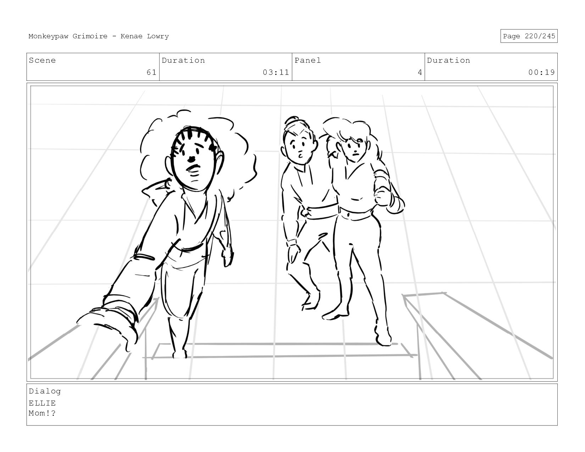
Task: Click the 'Scene' label
Action: click(x=42, y=60)
